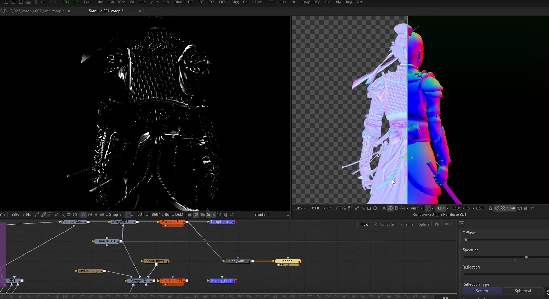Select Spherical reflection type
The width and height of the screenshot is (549, 299).
523,291
